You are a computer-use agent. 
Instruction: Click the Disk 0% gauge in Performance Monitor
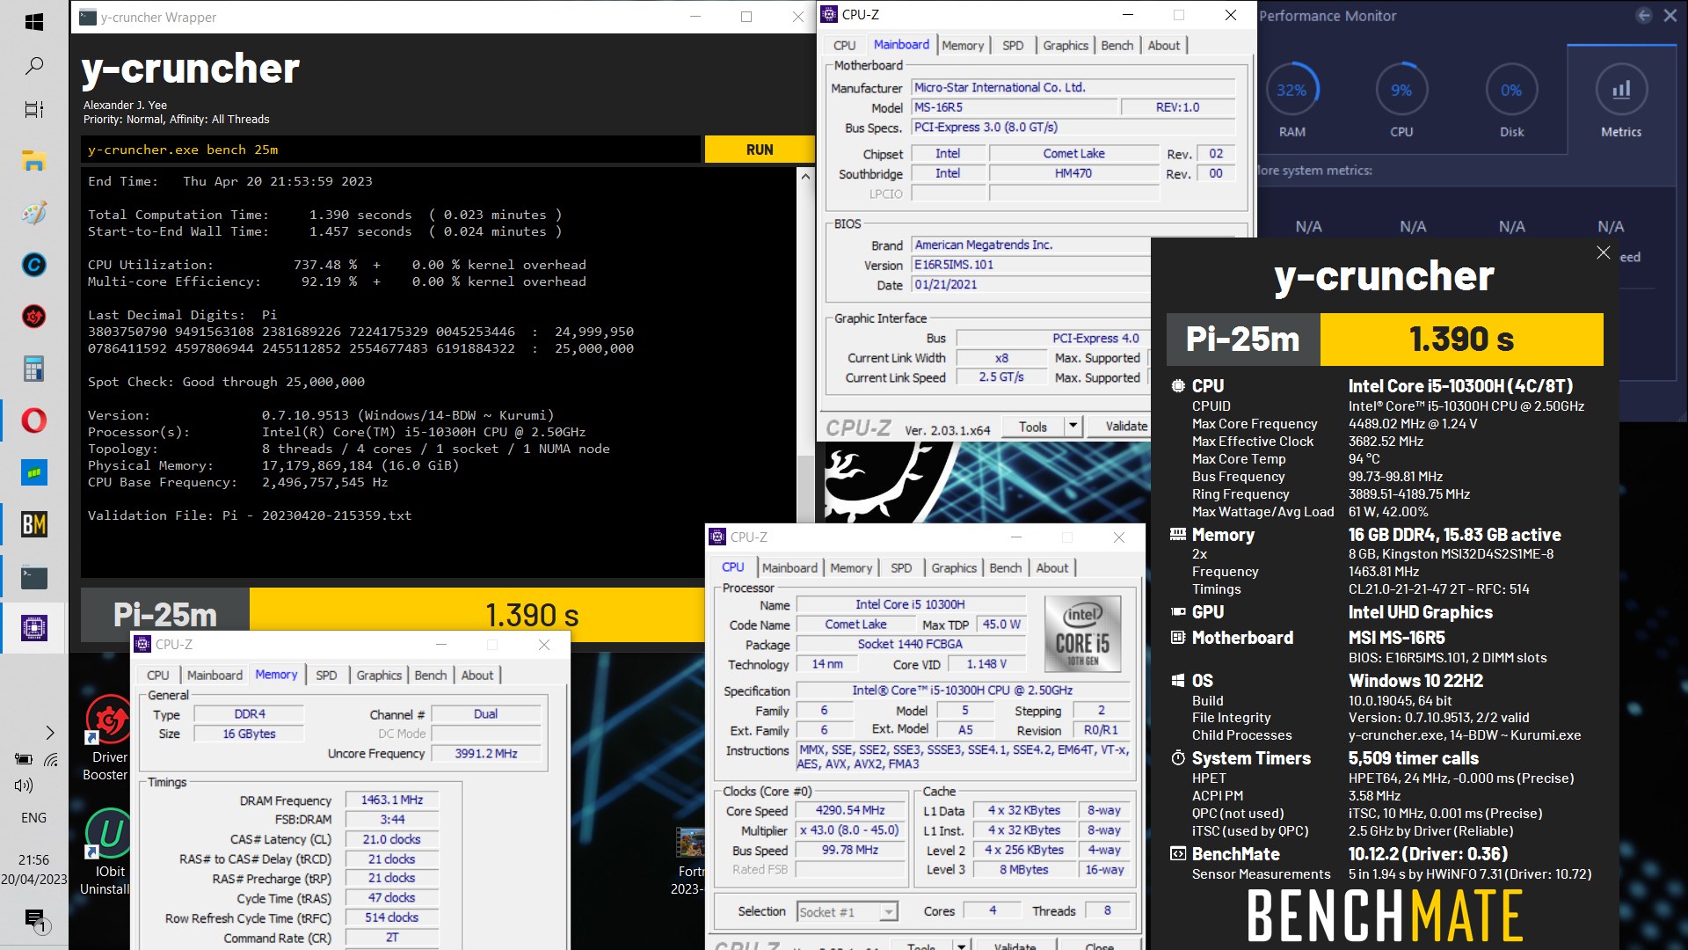[x=1511, y=91]
